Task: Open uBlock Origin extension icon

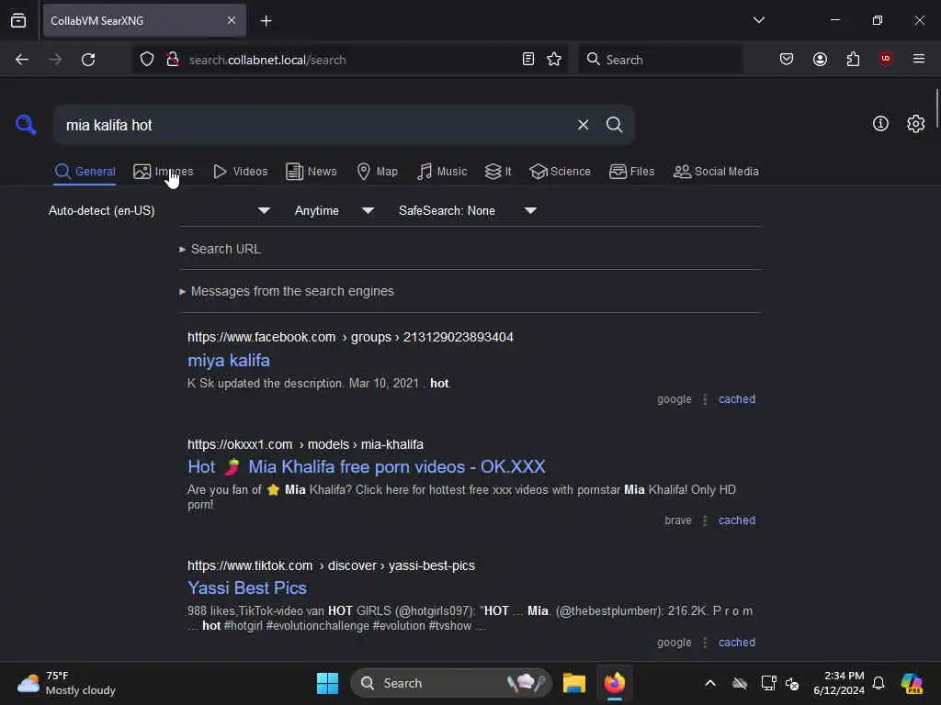Action: [x=886, y=59]
